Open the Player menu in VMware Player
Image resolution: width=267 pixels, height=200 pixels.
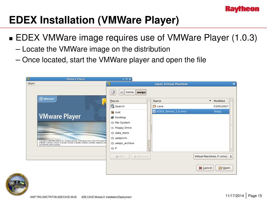[31, 84]
